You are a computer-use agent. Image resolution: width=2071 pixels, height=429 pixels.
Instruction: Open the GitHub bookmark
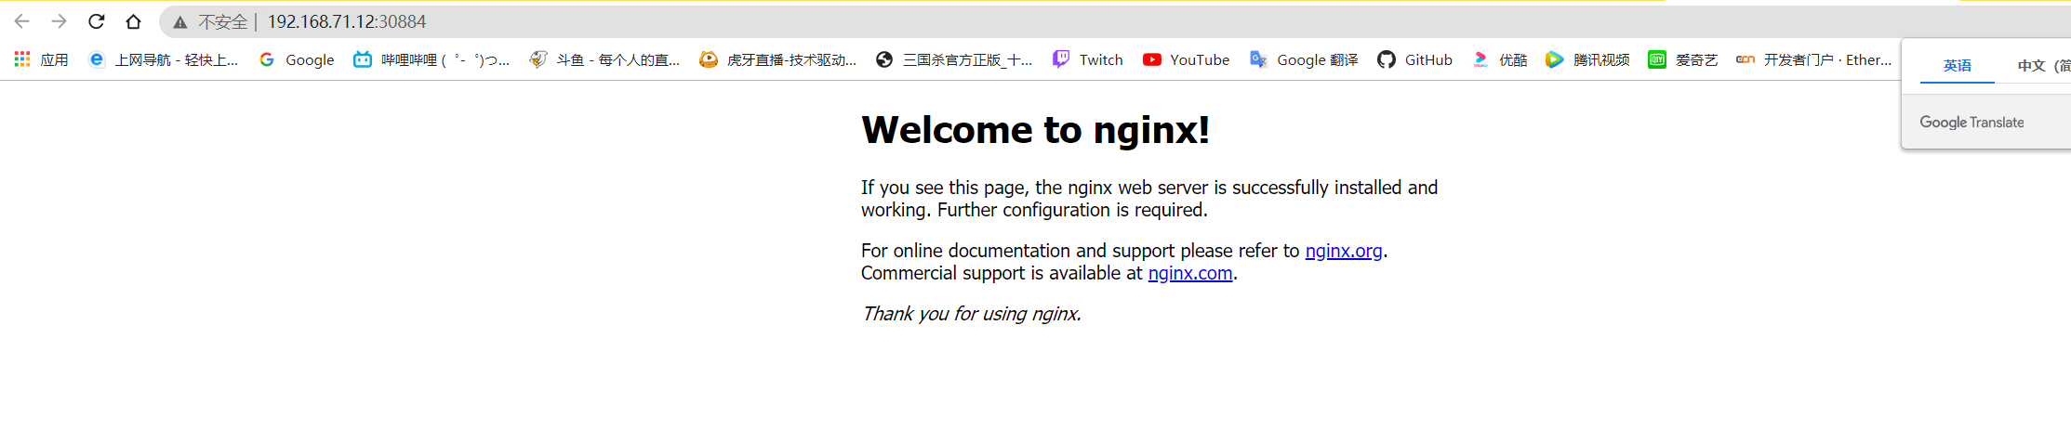[x=1414, y=59]
